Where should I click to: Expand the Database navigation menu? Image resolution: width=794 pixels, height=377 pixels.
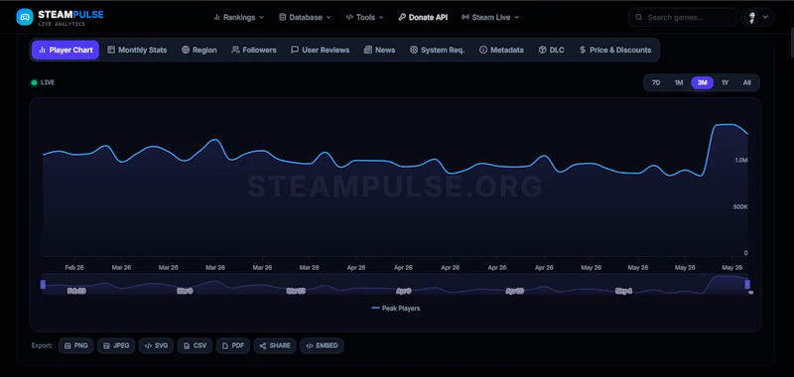305,17
